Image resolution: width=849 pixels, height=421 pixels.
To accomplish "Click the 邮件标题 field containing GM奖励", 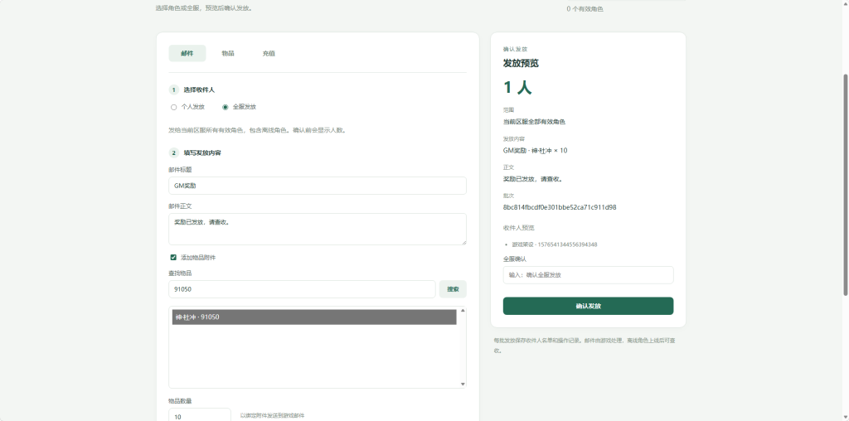I will [x=318, y=186].
